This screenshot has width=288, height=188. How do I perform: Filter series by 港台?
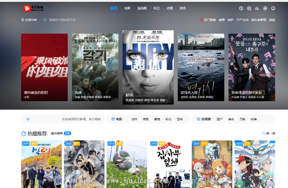pos(231,119)
